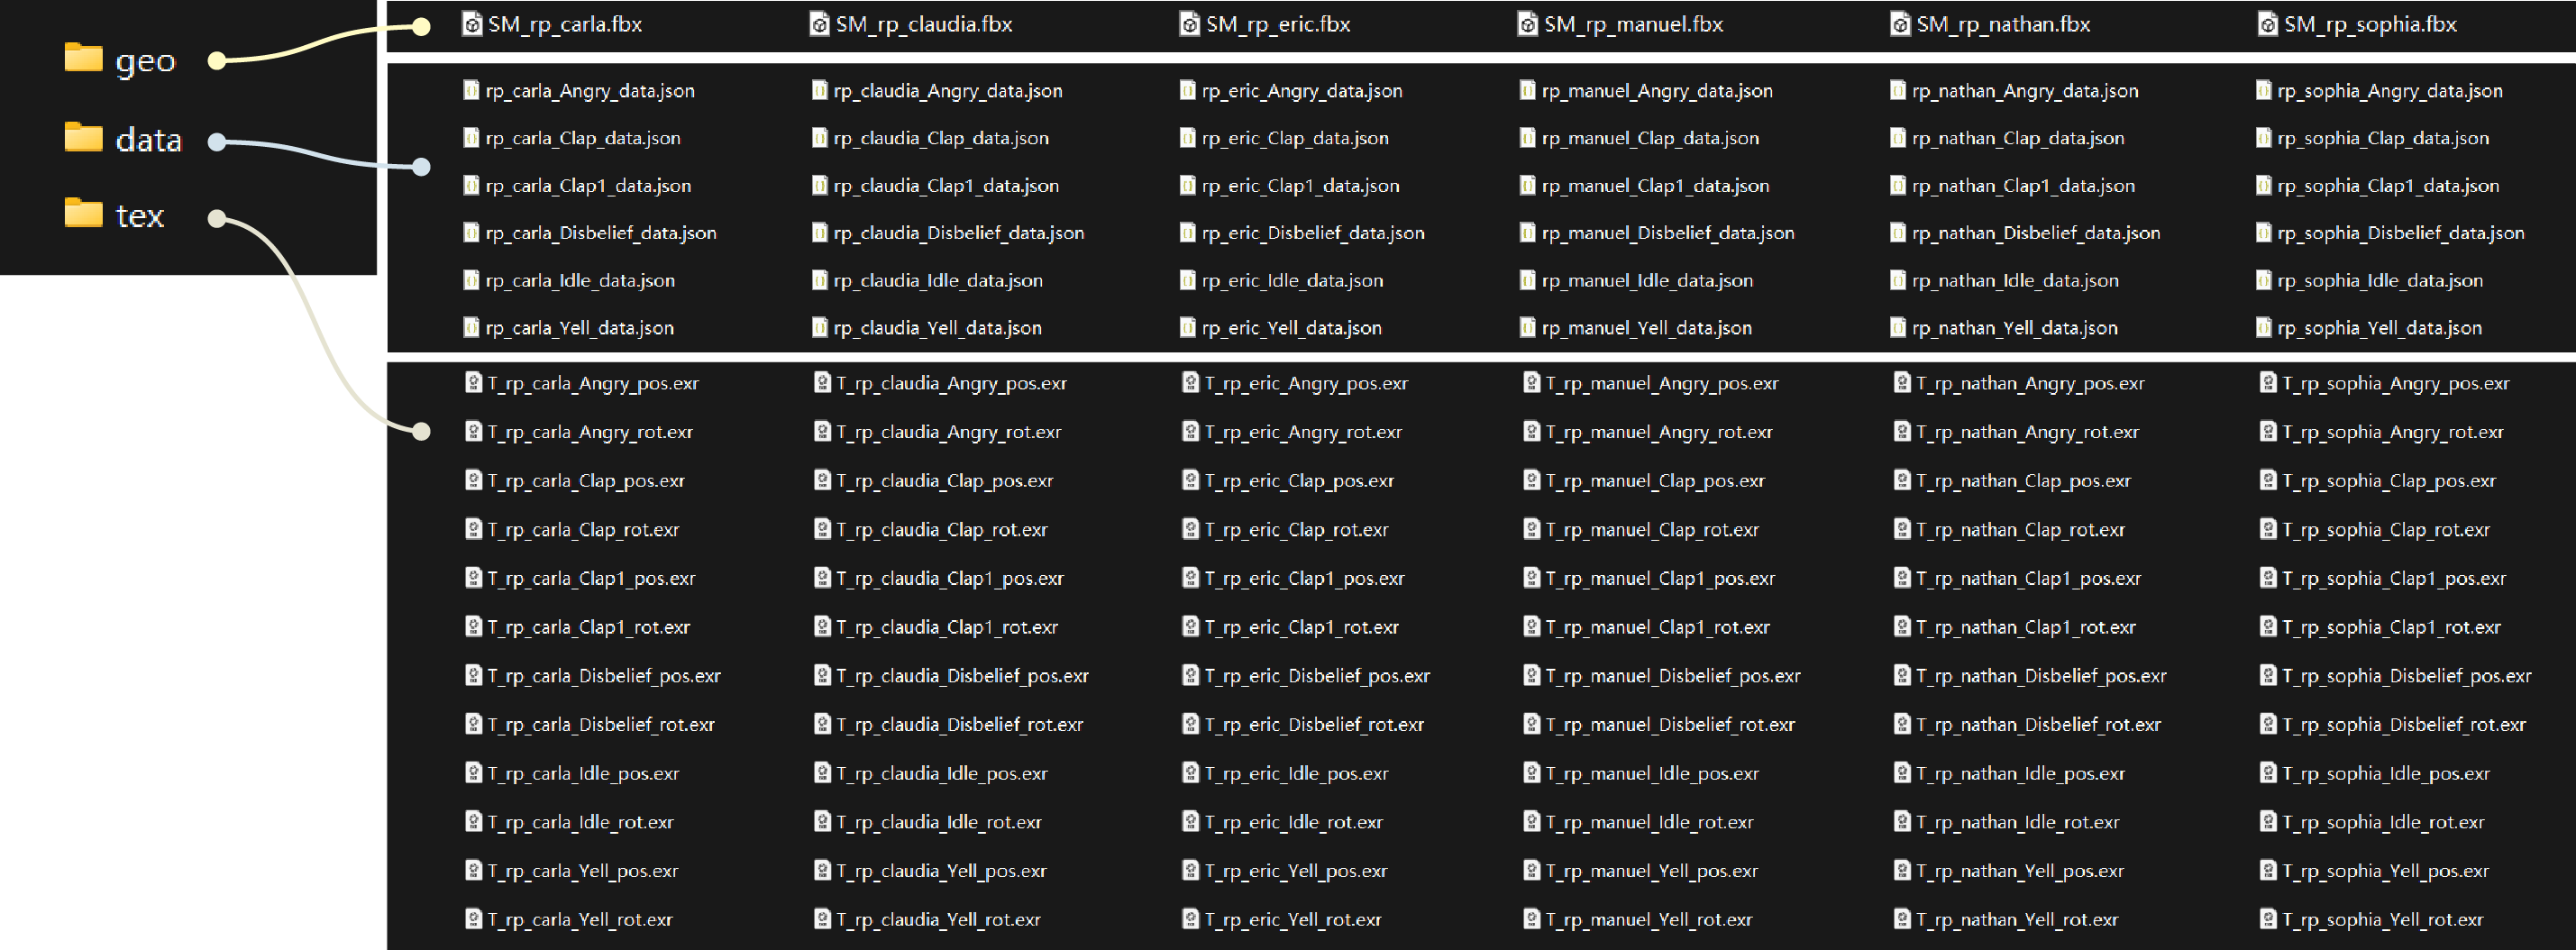Select the SM_rp_manuel.fbx file icon
Image resolution: width=2576 pixels, height=950 pixels.
point(1528,24)
